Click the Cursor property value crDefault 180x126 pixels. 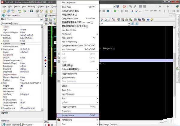point(30,52)
